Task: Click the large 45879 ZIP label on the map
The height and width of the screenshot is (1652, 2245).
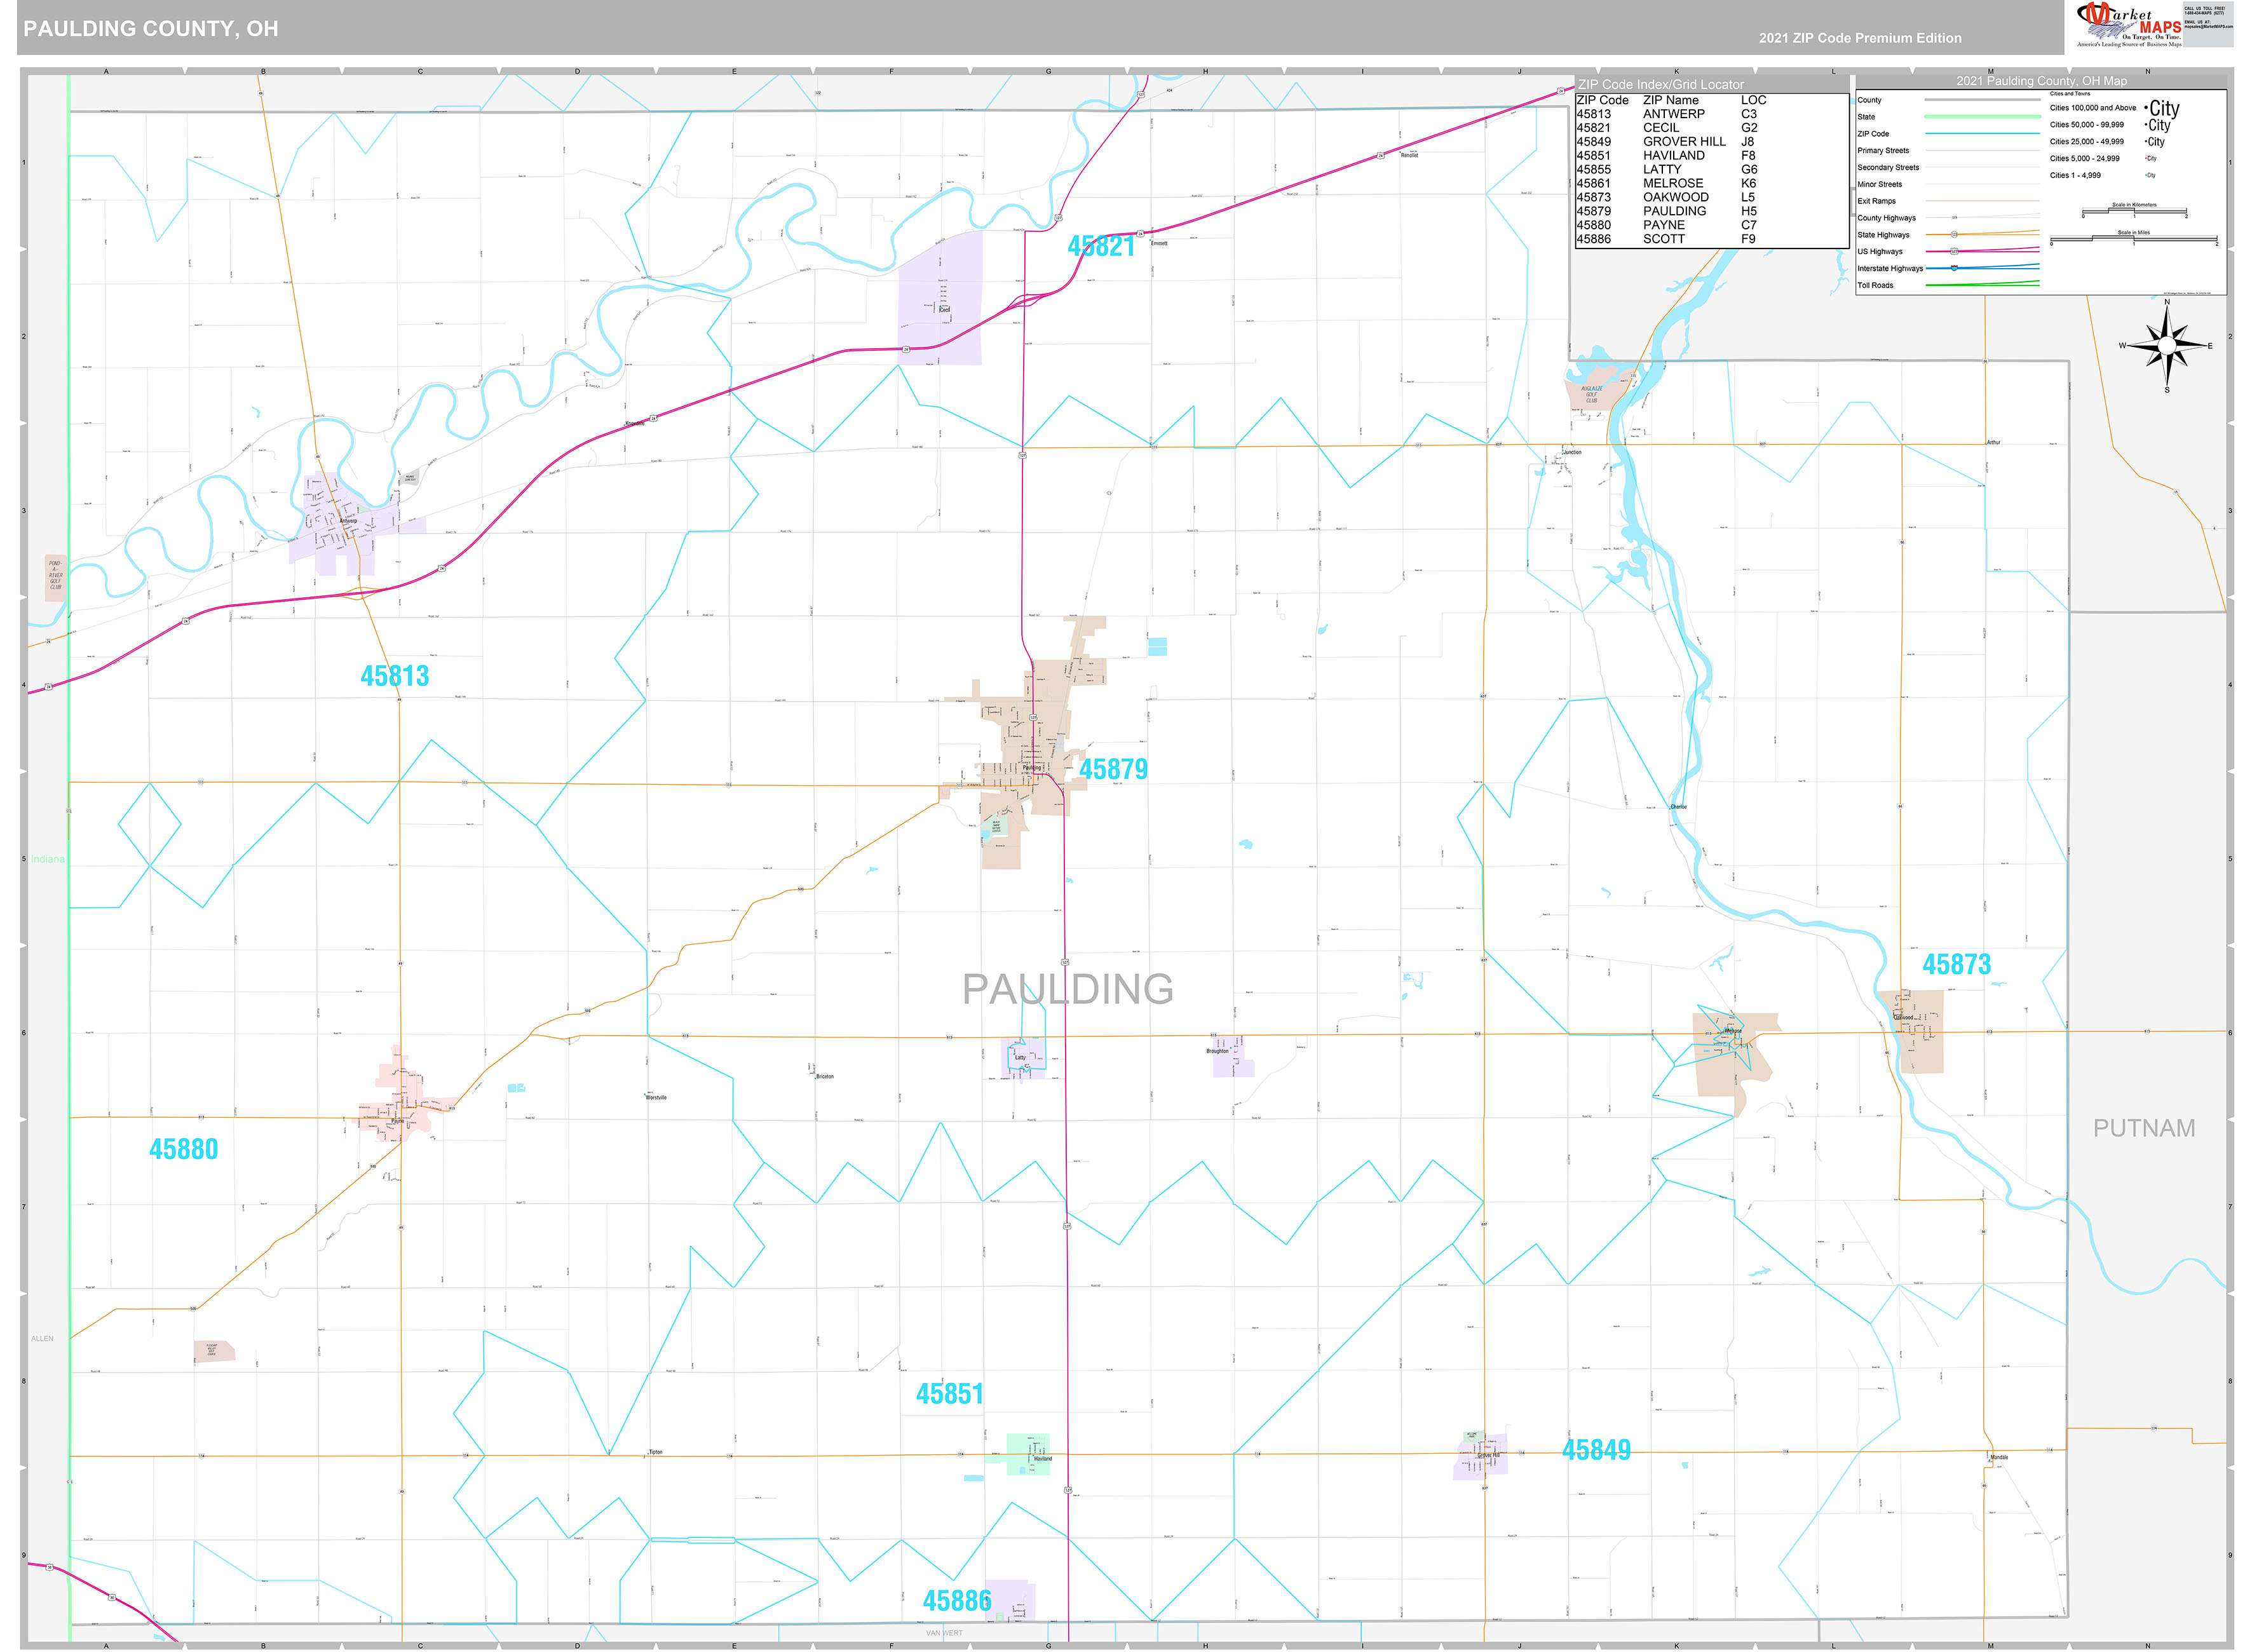Action: click(x=1113, y=769)
